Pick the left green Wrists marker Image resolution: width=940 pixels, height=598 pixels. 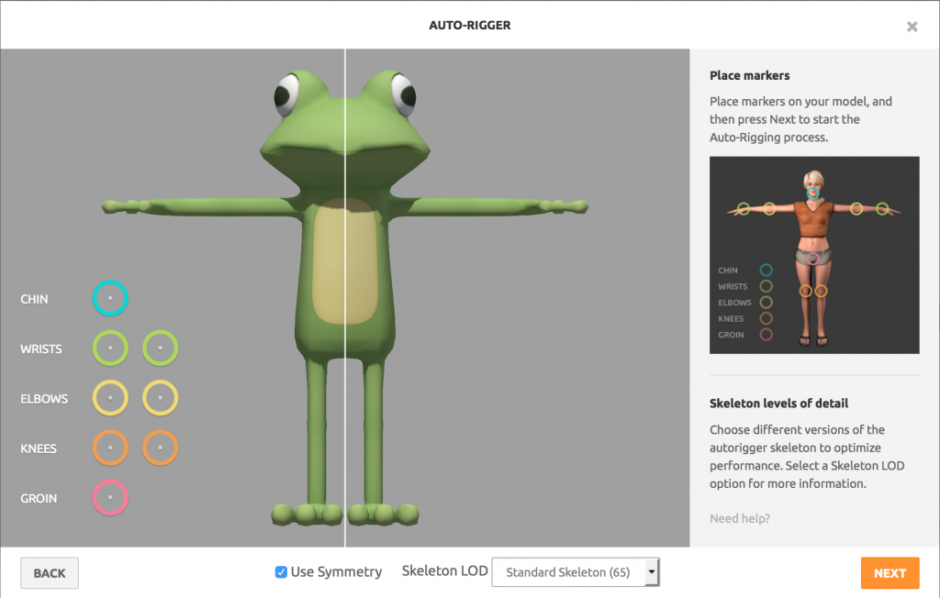click(110, 349)
